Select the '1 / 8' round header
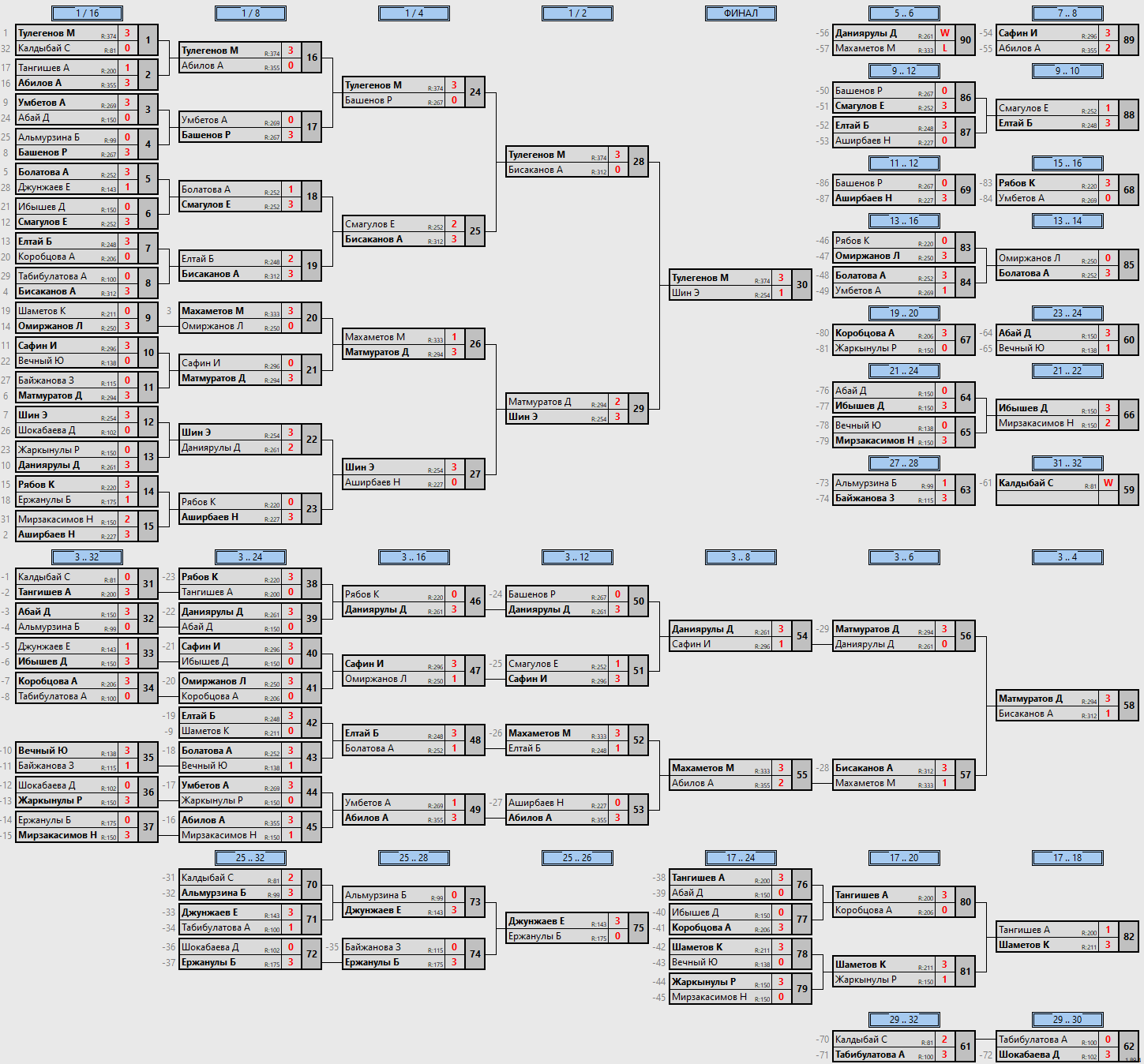Screen dimensions: 1144x1064 click(250, 13)
